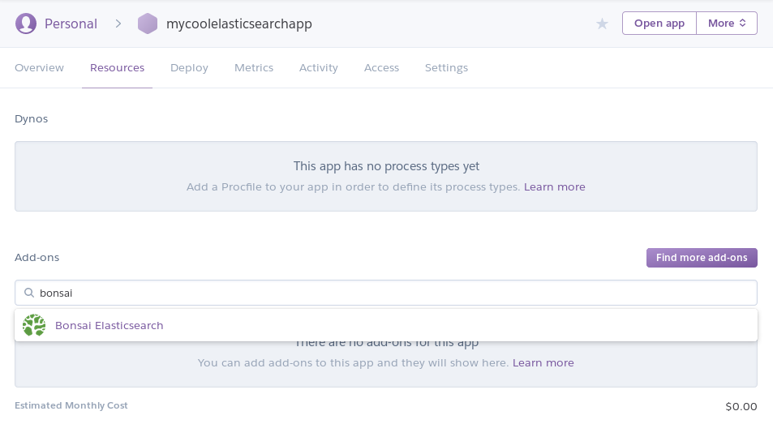Click the Dynos section heading
The image size is (773, 424).
[31, 118]
